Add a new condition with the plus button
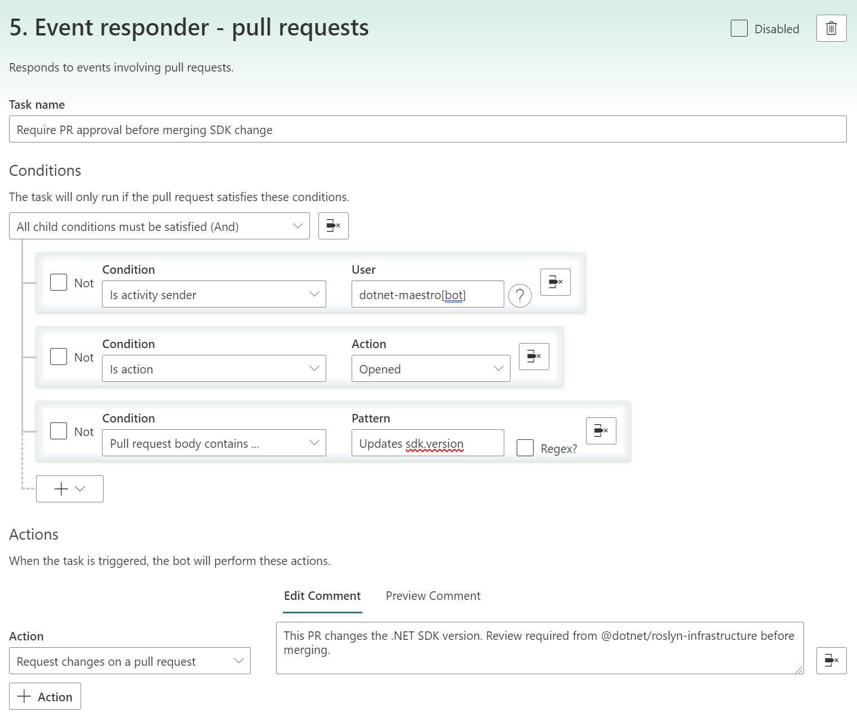 [x=60, y=488]
